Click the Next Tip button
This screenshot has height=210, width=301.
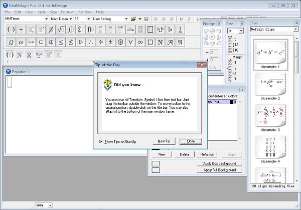(x=164, y=141)
